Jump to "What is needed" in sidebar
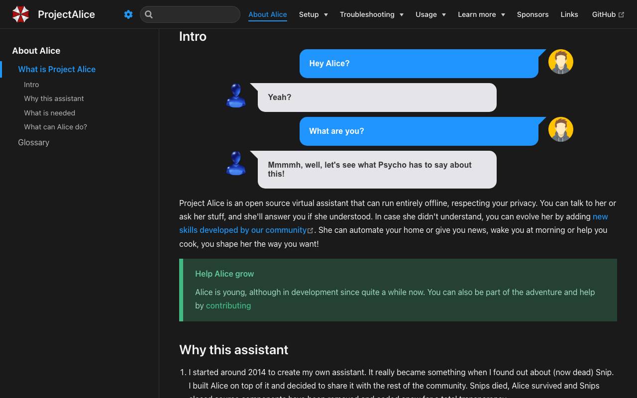The height and width of the screenshot is (398, 637). 49,113
